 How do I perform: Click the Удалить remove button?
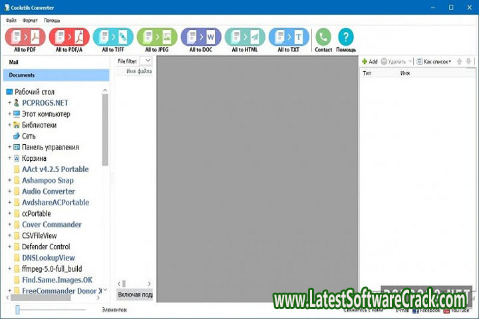(394, 61)
